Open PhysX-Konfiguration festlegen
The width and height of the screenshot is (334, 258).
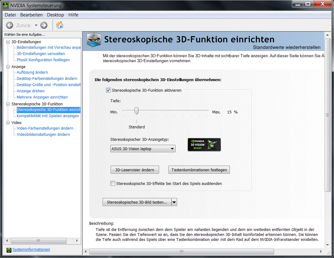pos(43,60)
